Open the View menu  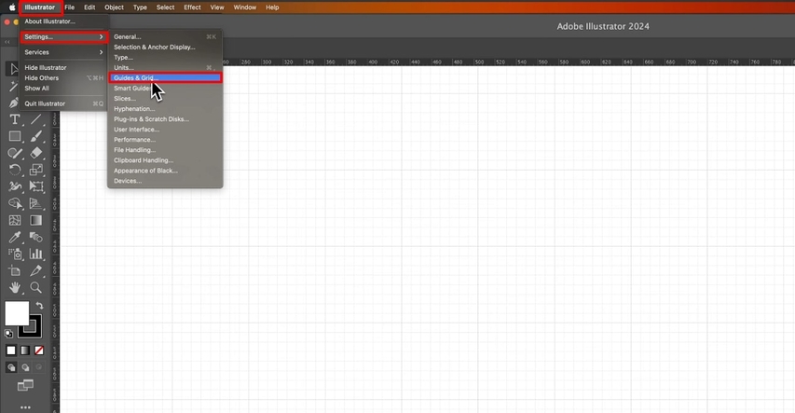click(217, 7)
